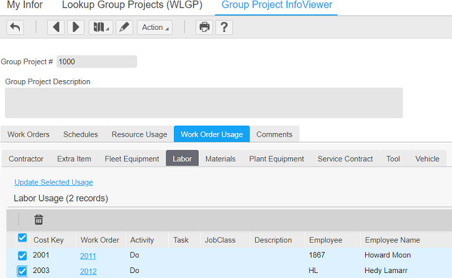Expand the Action dropdown menu

pos(155,27)
